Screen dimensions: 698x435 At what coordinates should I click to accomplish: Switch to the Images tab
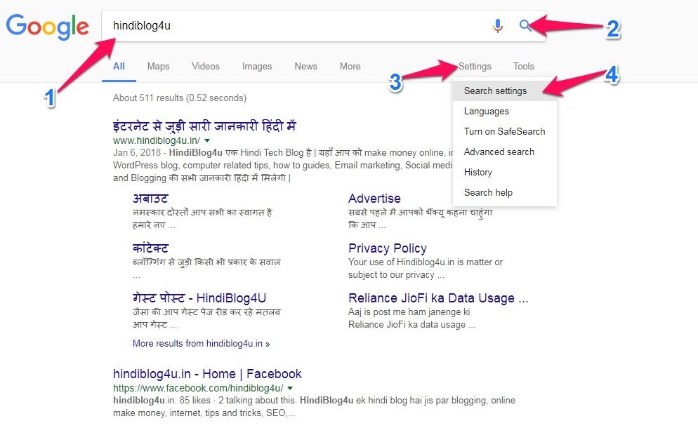tap(256, 66)
